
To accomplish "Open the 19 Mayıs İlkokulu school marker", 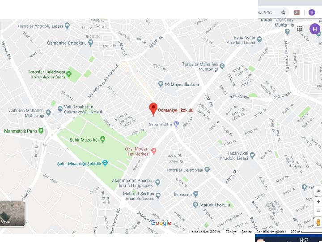I will point(161,84).
